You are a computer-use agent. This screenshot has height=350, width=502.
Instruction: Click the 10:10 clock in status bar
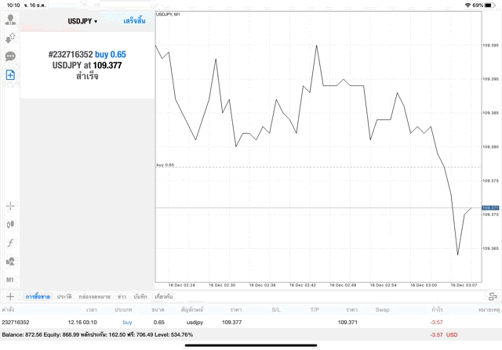tap(13, 5)
